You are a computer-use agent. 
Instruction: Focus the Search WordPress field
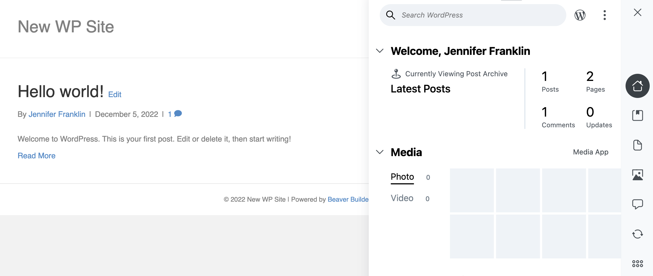(473, 15)
